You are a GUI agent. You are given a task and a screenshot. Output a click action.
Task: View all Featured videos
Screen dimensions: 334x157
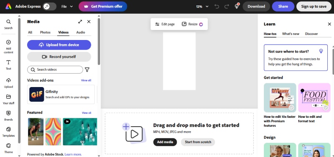coord(86,113)
